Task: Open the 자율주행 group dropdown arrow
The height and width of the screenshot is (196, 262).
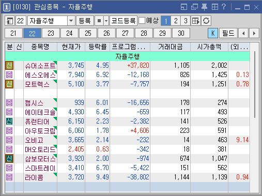Action: click(71, 21)
